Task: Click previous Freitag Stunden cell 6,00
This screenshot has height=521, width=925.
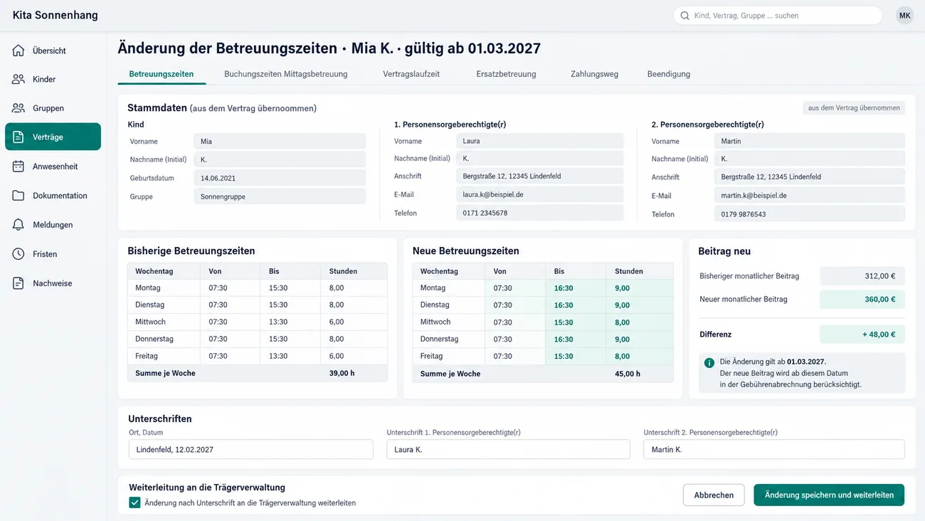Action: click(354, 356)
